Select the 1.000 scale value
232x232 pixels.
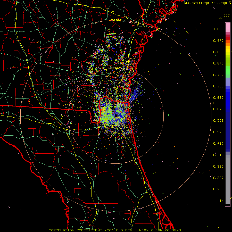point(218,29)
